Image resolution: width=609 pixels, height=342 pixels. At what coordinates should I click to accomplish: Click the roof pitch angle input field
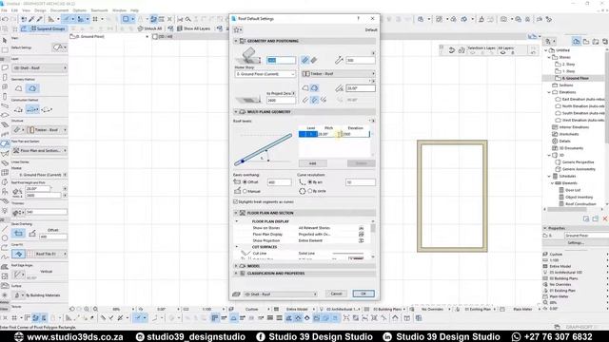tap(361, 88)
